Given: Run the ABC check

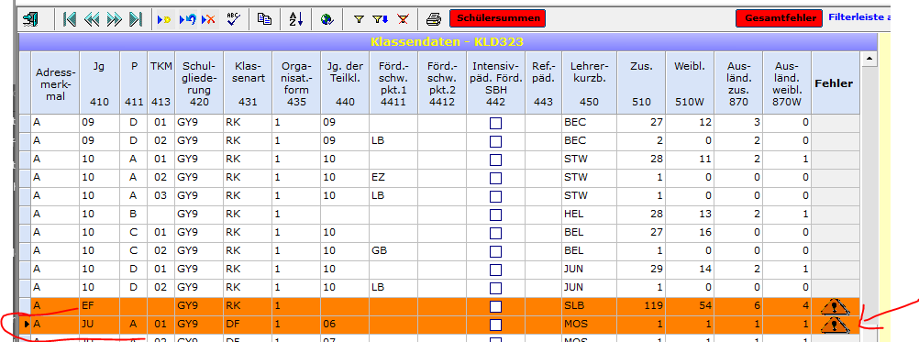Looking at the screenshot, I should coord(234,18).
